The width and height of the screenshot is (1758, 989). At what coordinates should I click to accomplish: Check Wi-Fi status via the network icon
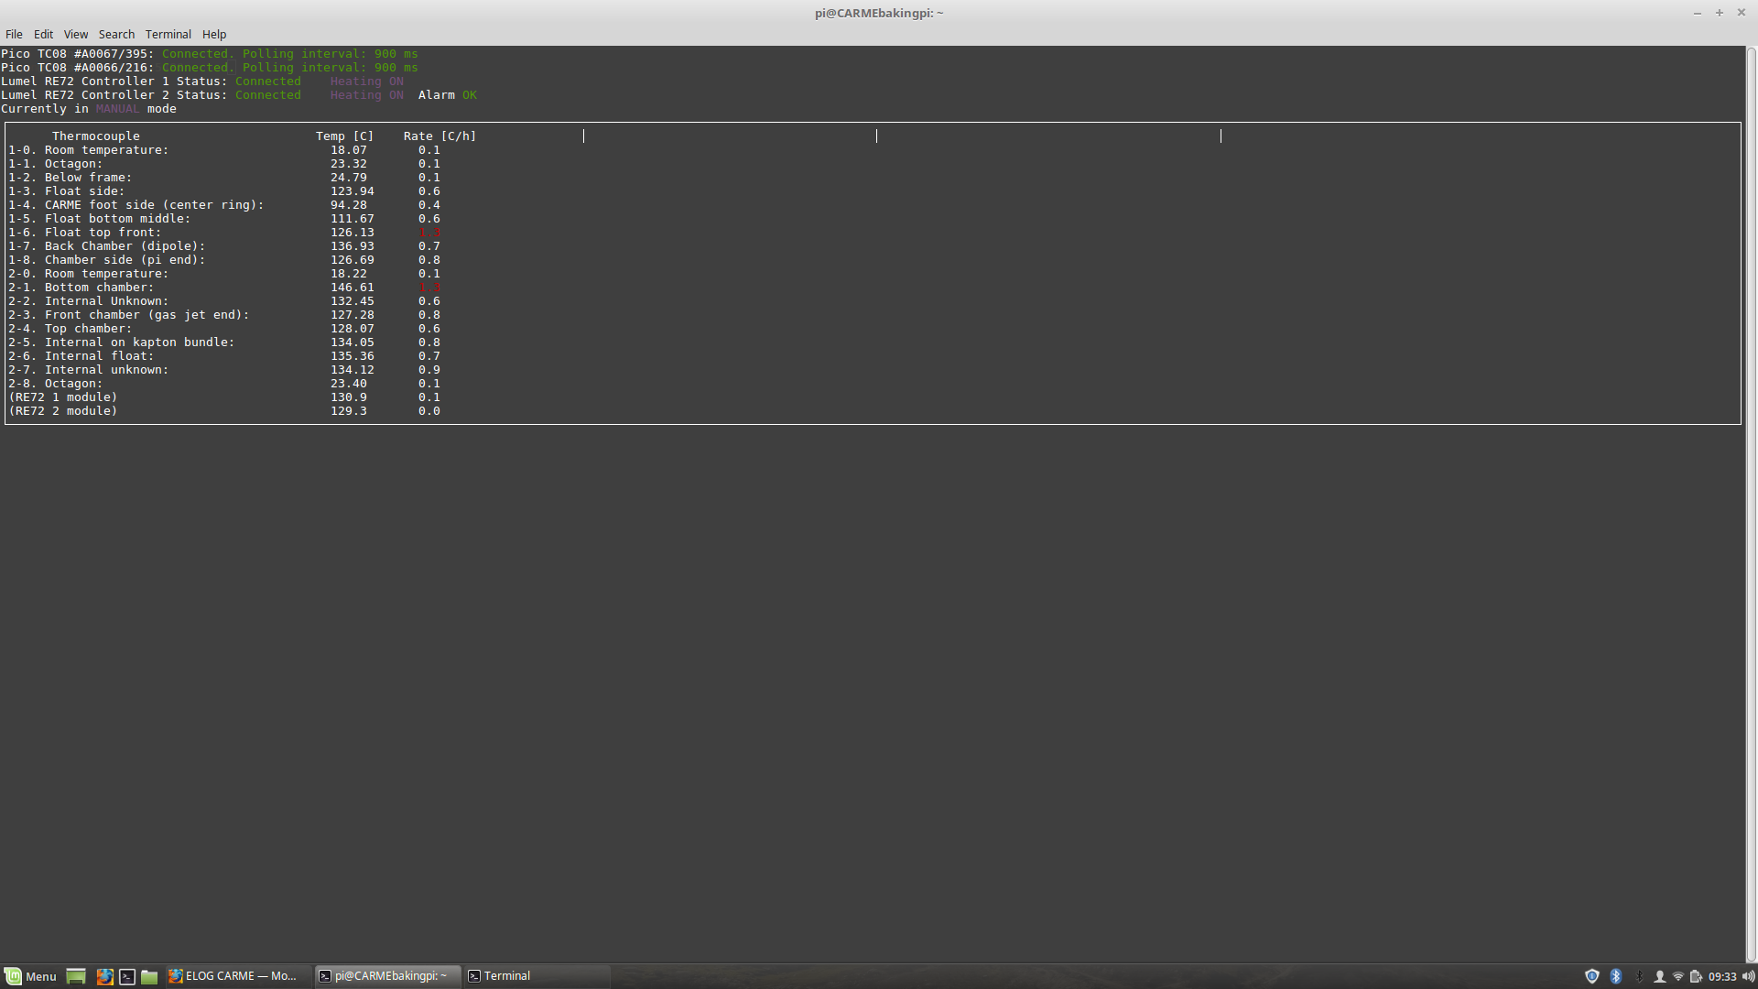1678,977
